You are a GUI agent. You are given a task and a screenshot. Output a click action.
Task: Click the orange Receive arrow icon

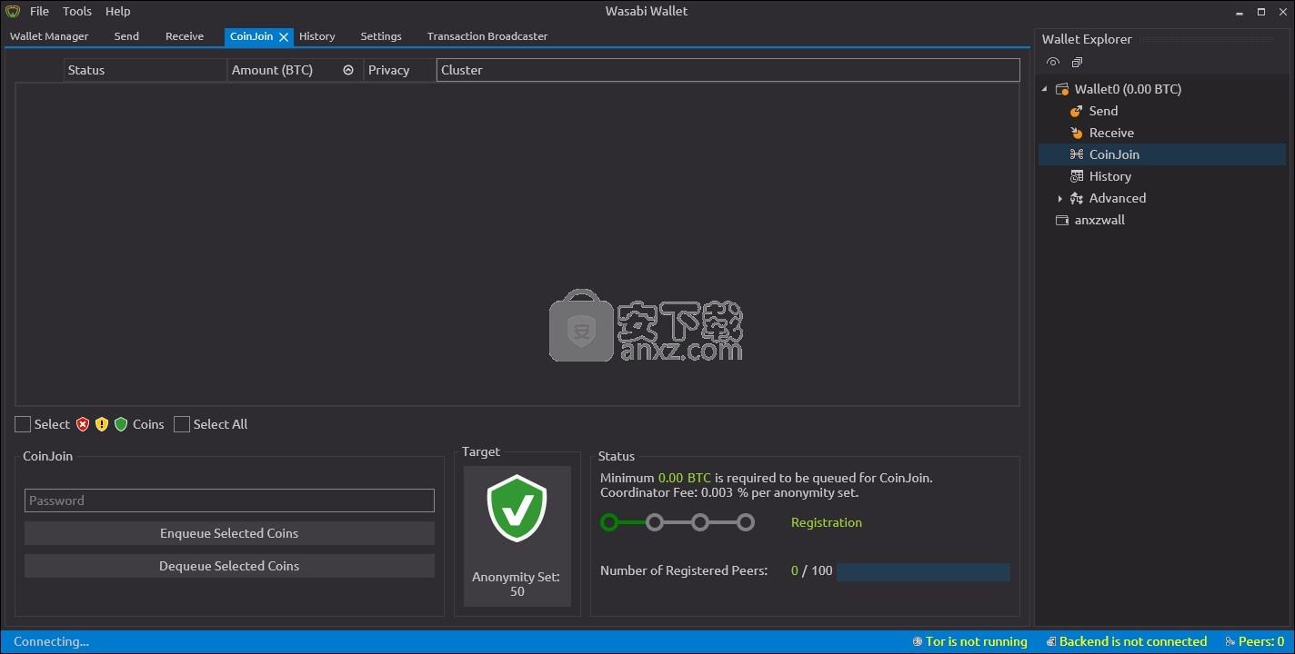1077,133
